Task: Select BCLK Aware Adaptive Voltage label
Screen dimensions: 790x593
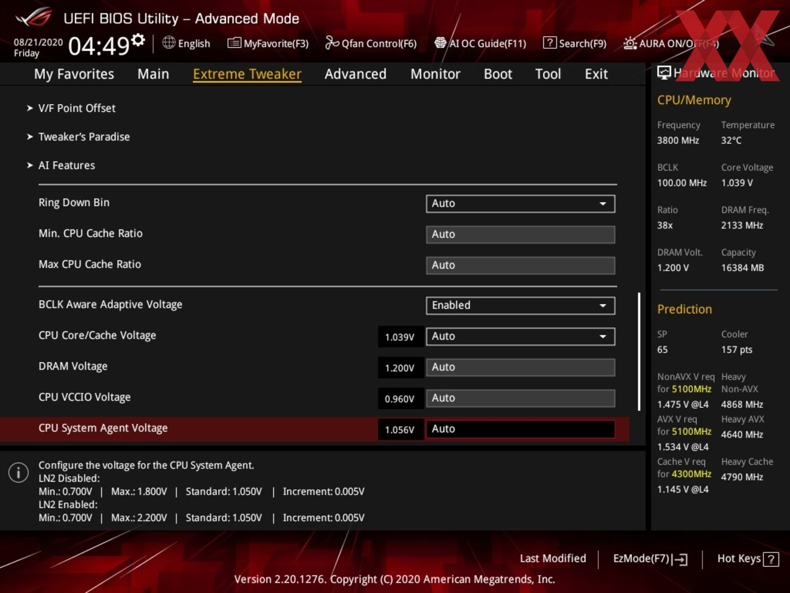Action: (110, 304)
